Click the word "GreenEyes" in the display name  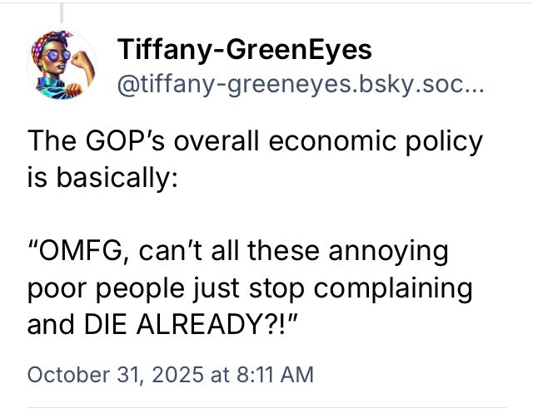pyautogui.click(x=299, y=50)
